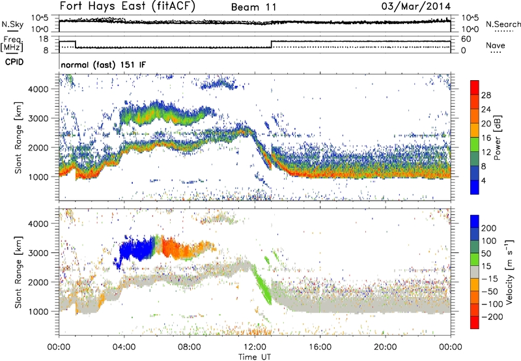Screen dimensions: 521x361
Task: Click the '12:00' time tick label
Action: click(255, 347)
